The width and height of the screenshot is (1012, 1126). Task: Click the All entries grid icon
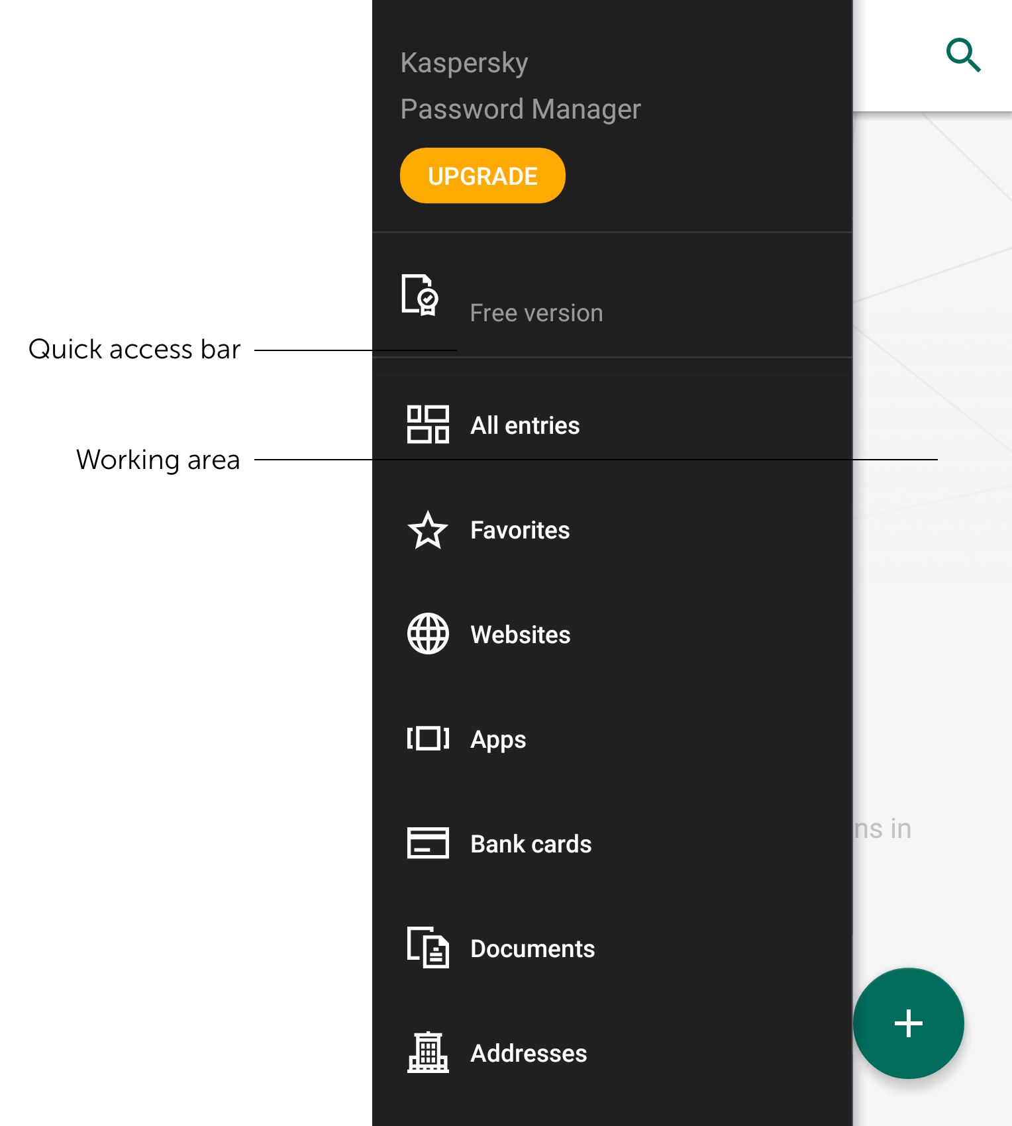click(428, 425)
